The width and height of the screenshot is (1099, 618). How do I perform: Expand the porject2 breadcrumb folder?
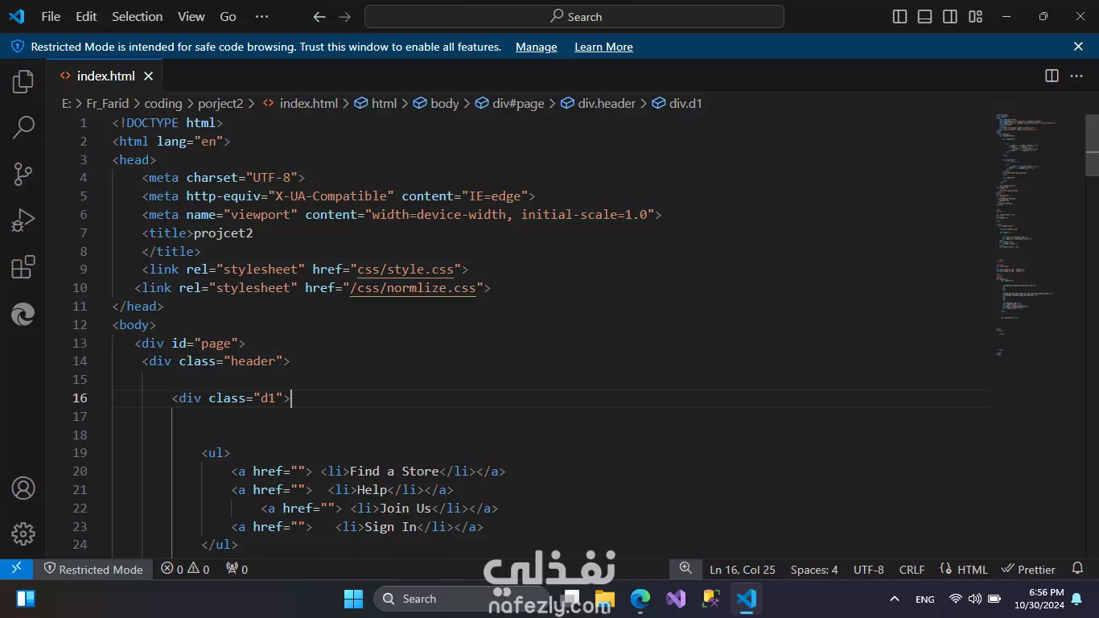point(220,103)
